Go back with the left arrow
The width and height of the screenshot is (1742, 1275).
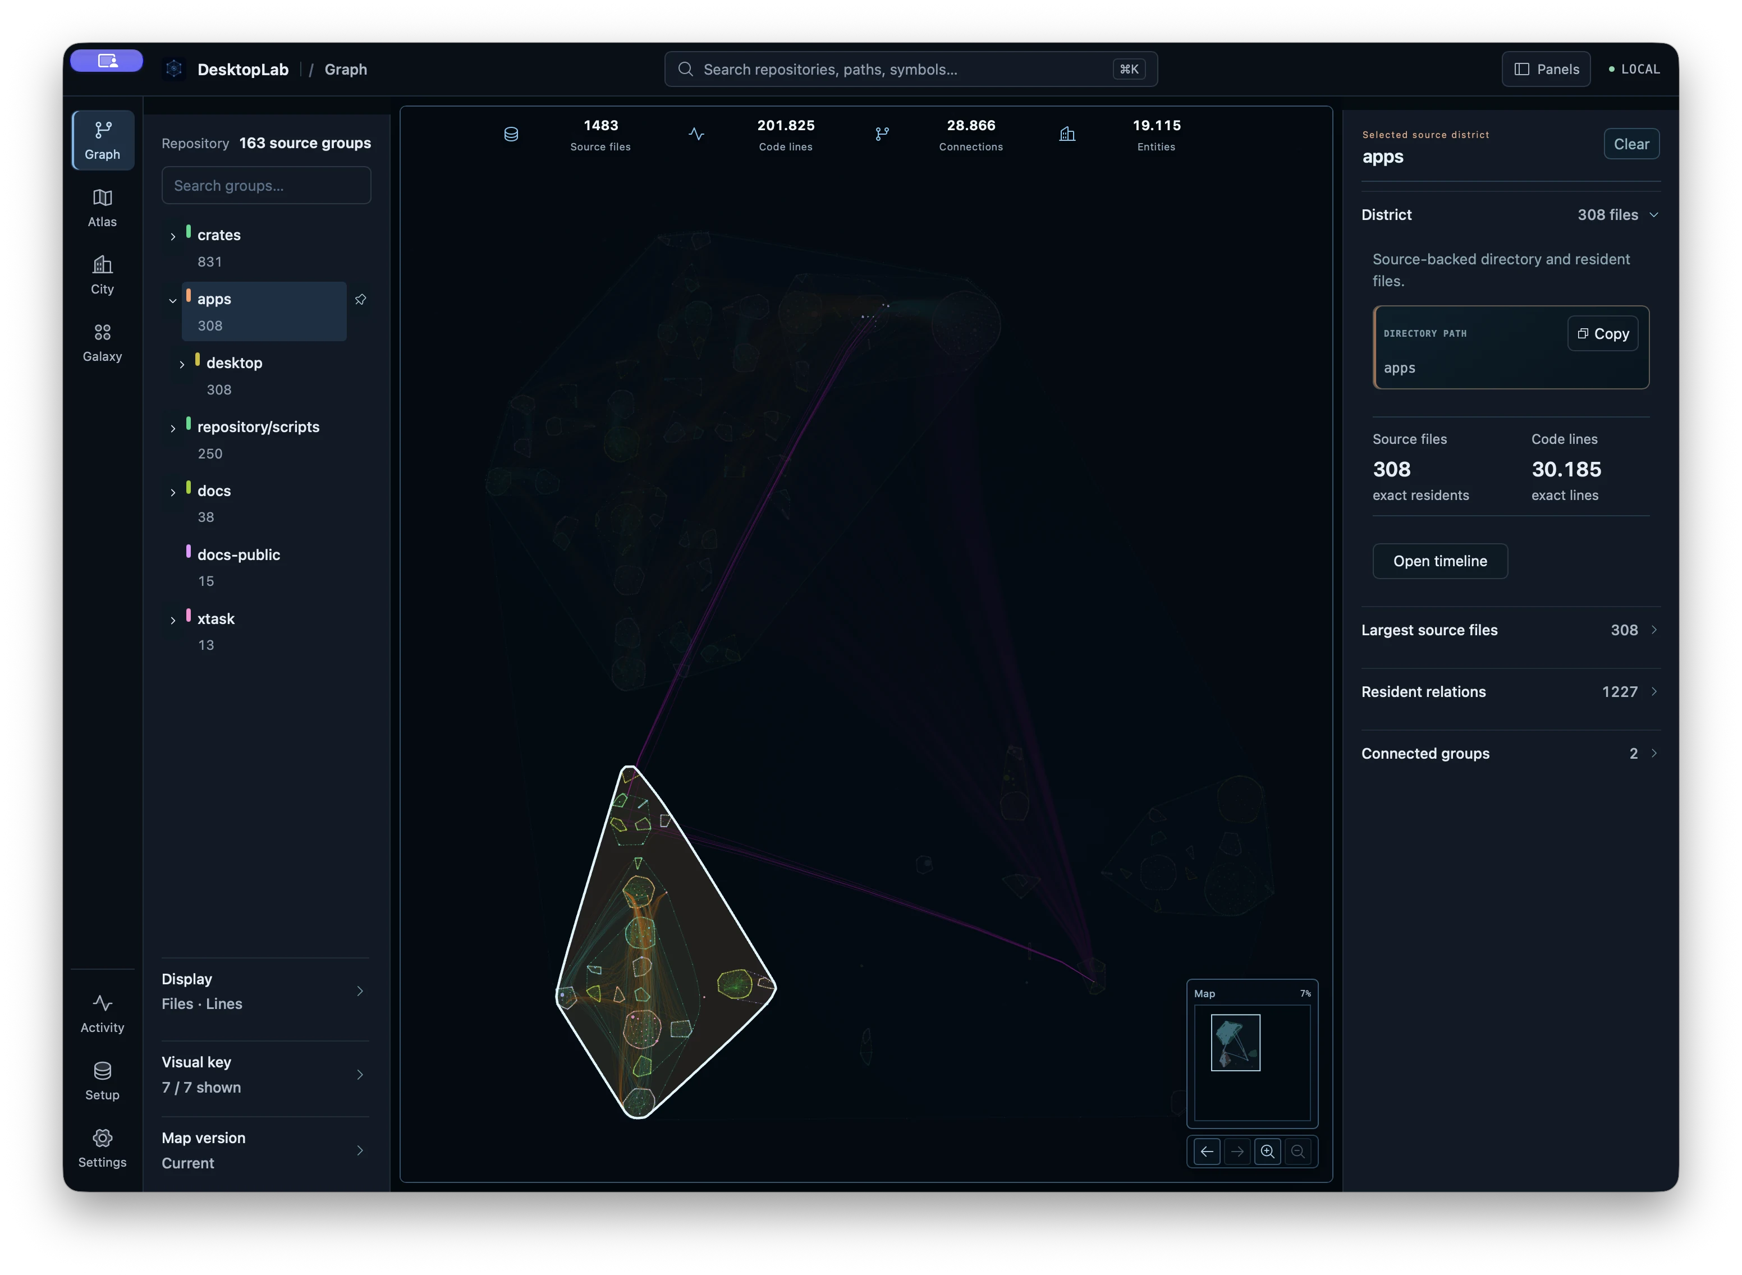tap(1207, 1152)
